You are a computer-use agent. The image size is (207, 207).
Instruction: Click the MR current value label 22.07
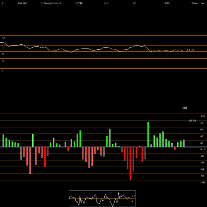tap(193, 121)
